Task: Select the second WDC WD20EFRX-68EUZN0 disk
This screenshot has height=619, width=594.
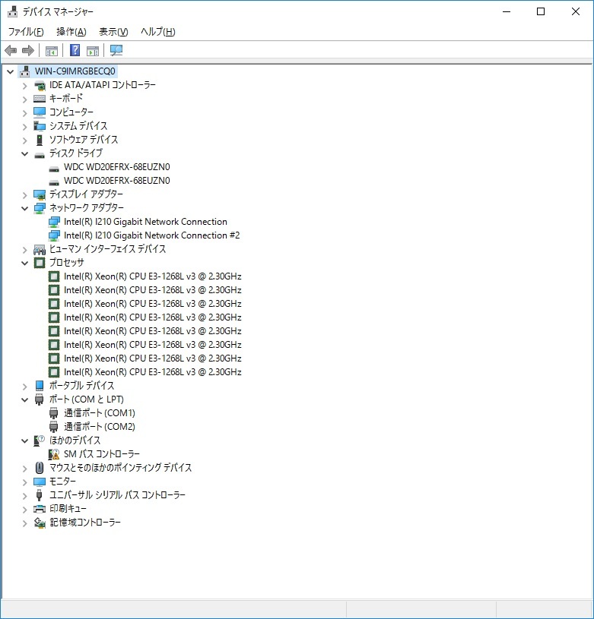Action: [x=117, y=181]
